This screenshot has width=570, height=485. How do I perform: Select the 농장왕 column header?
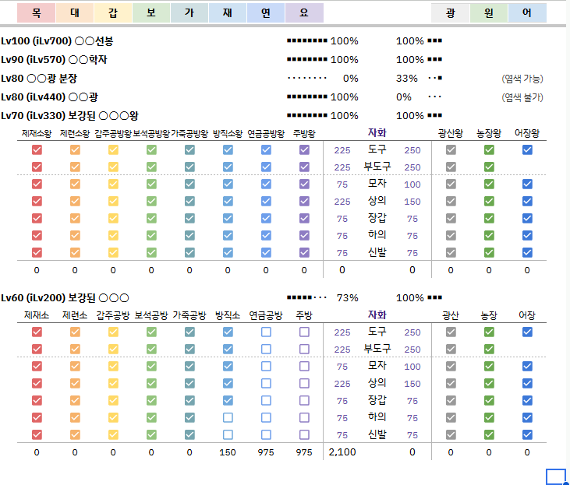click(x=489, y=134)
